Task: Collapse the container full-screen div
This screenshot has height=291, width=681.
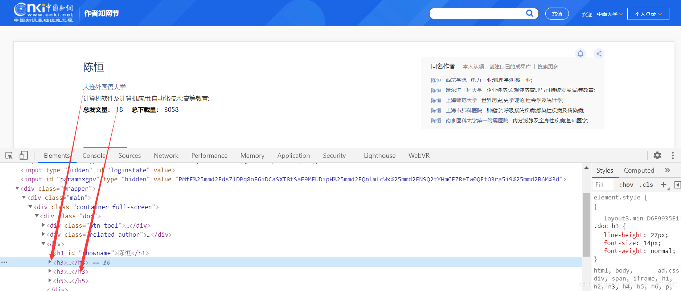Action: [x=30, y=207]
